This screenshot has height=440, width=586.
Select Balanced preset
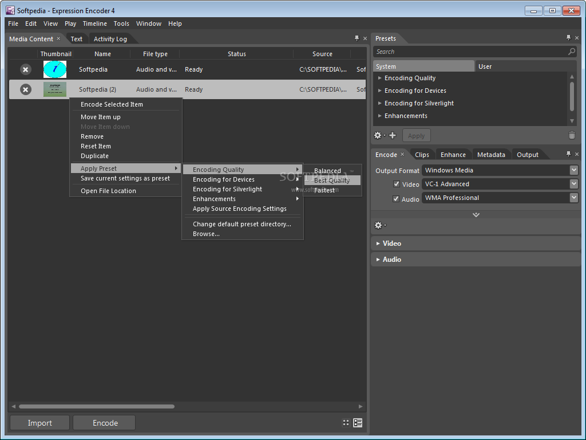point(332,171)
